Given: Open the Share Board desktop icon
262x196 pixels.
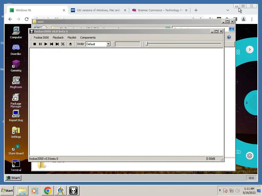Looking at the screenshot, I should tap(16, 150).
